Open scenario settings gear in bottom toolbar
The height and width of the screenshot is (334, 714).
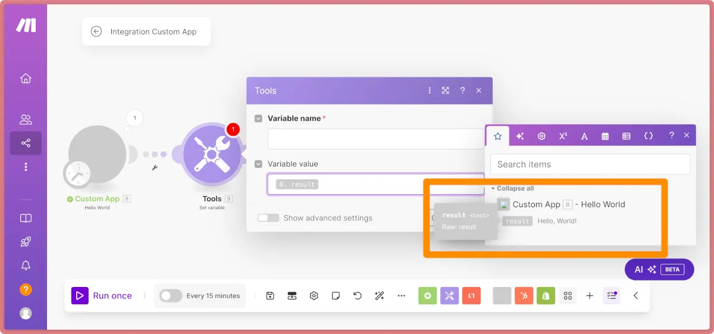pyautogui.click(x=314, y=296)
